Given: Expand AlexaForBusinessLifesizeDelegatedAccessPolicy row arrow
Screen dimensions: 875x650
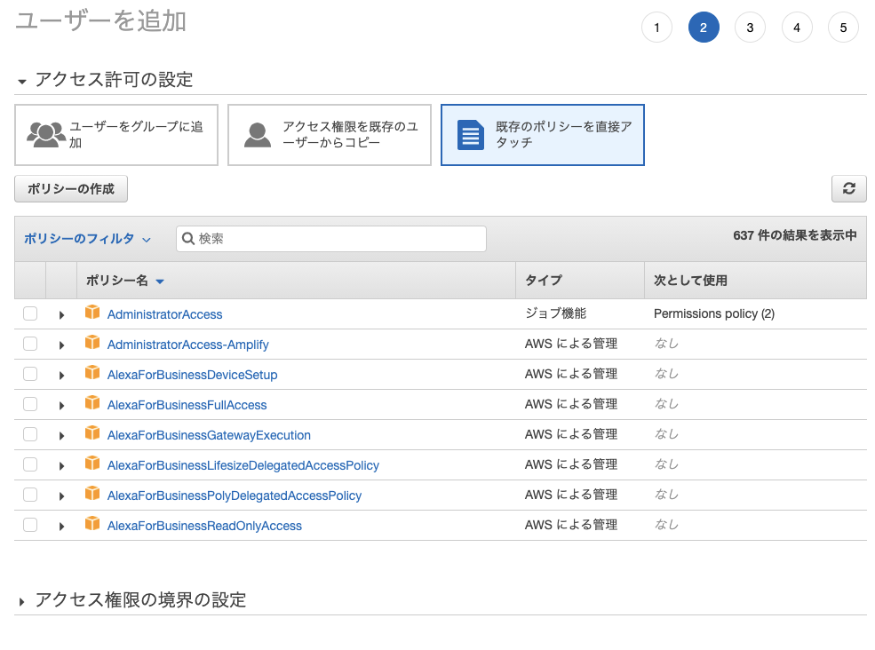Looking at the screenshot, I should [61, 466].
